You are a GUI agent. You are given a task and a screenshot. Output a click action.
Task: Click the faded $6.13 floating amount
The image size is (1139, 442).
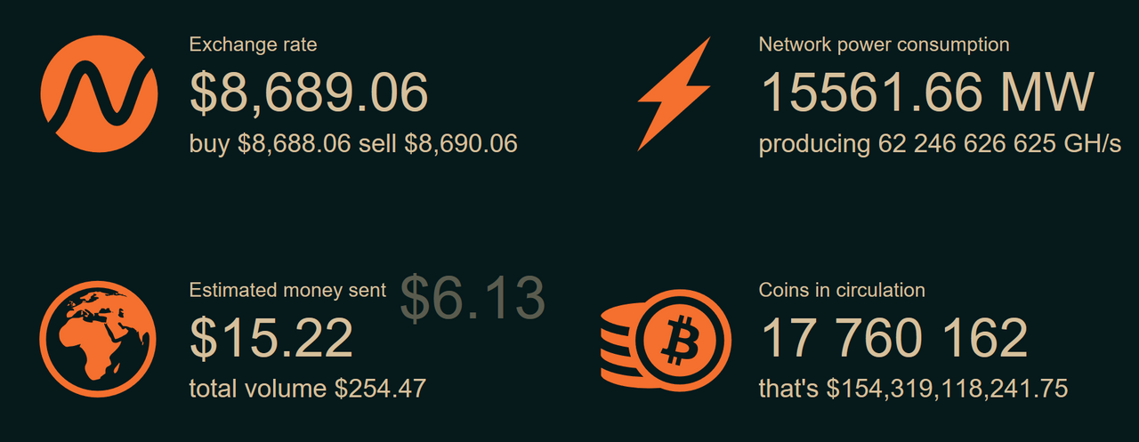(x=473, y=297)
